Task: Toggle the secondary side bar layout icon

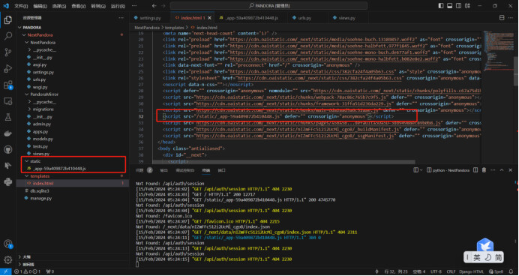Action: point(458,6)
